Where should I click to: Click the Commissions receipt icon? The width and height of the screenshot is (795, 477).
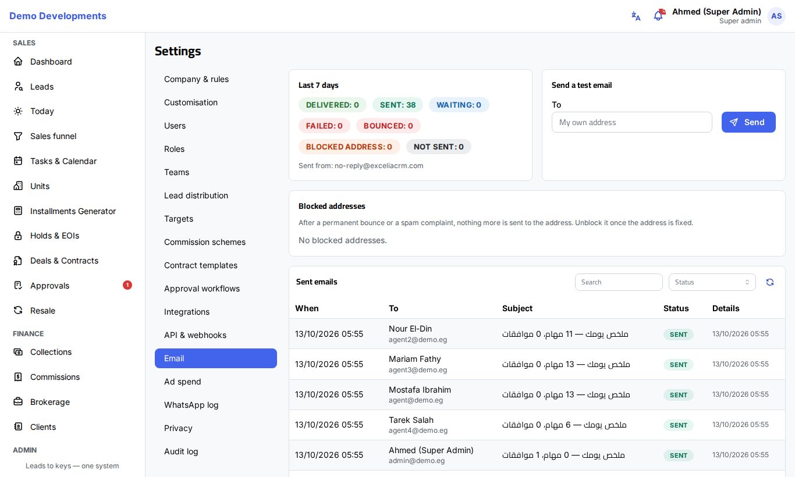18,377
